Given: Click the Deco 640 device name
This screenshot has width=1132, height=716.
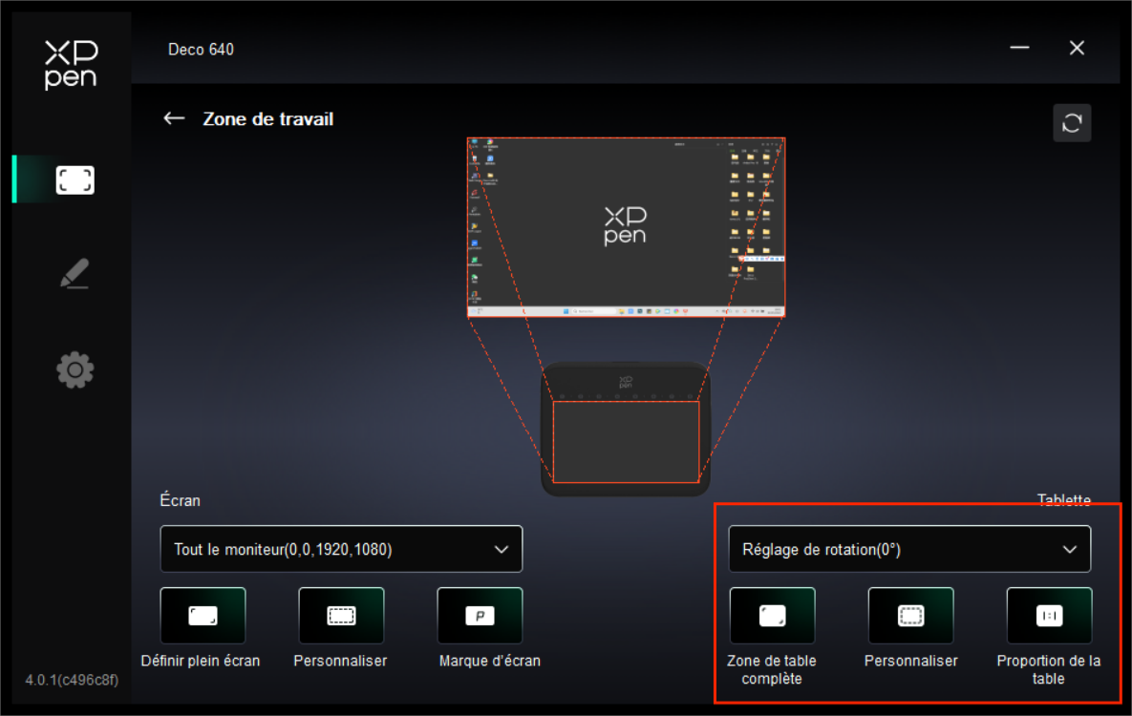Looking at the screenshot, I should (x=201, y=49).
